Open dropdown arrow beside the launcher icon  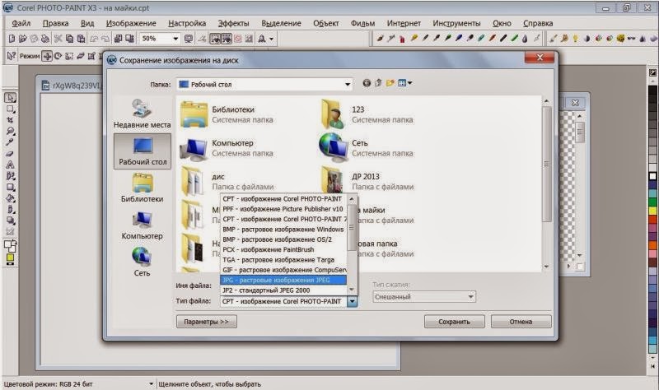click(x=272, y=39)
